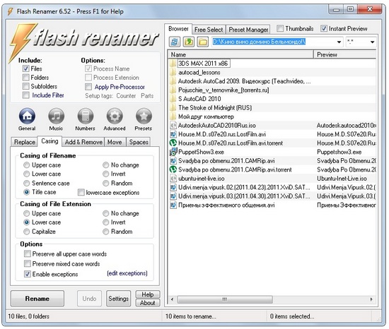Image resolution: width=389 pixels, height=329 pixels.
Task: Click the Preview column header
Action: point(345,54)
